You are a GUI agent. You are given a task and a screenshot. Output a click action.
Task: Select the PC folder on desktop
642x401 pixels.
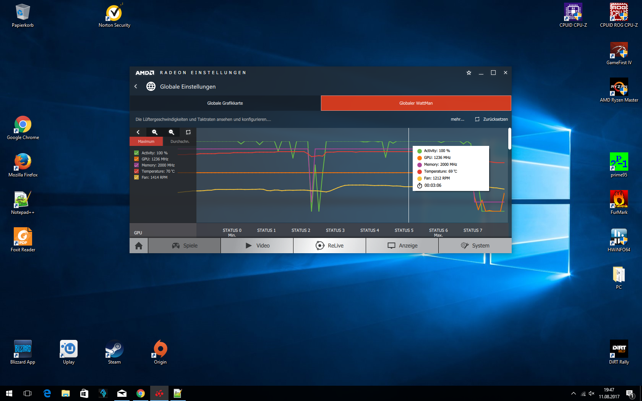pyautogui.click(x=619, y=278)
